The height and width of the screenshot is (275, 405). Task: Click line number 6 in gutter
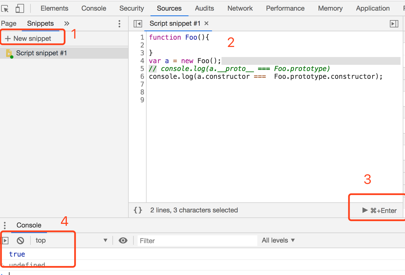click(142, 77)
